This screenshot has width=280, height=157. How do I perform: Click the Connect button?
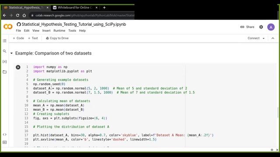pos(253,38)
